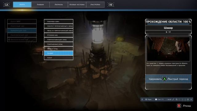Select Грузовой док location
Image resolution: width=197 pixels, height=111 pixels.
(x=58, y=35)
